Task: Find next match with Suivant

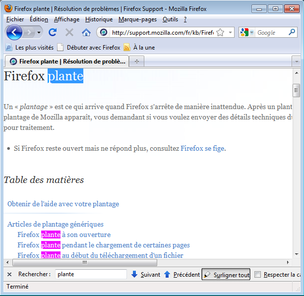Action: 146,275
